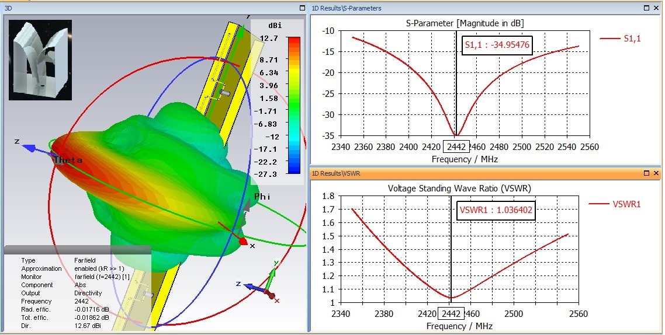Activate the 1D Results\S-Parameters title bar
Image resolution: width=665 pixels, height=335 pixels.
coord(485,8)
